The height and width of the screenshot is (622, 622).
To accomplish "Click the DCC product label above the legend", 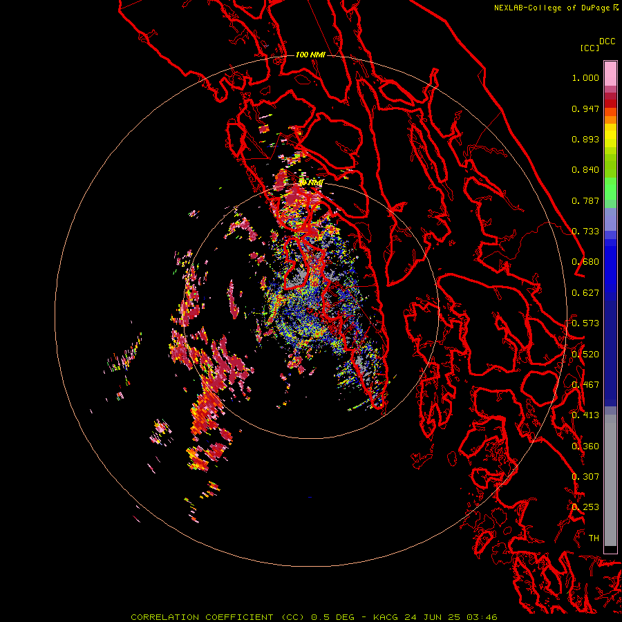I will point(607,41).
